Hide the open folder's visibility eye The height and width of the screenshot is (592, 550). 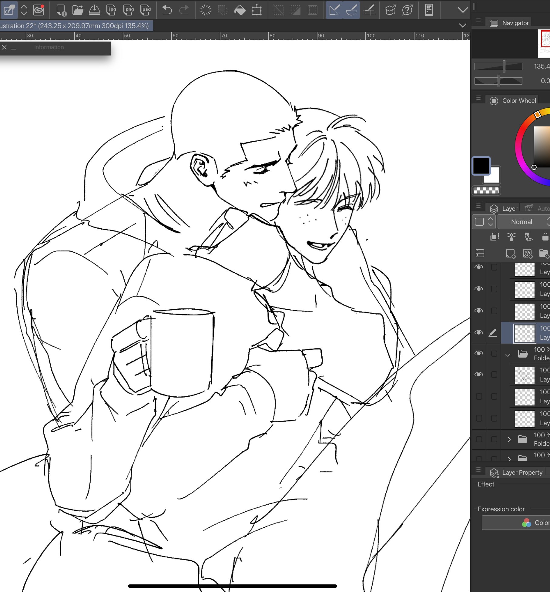(479, 353)
